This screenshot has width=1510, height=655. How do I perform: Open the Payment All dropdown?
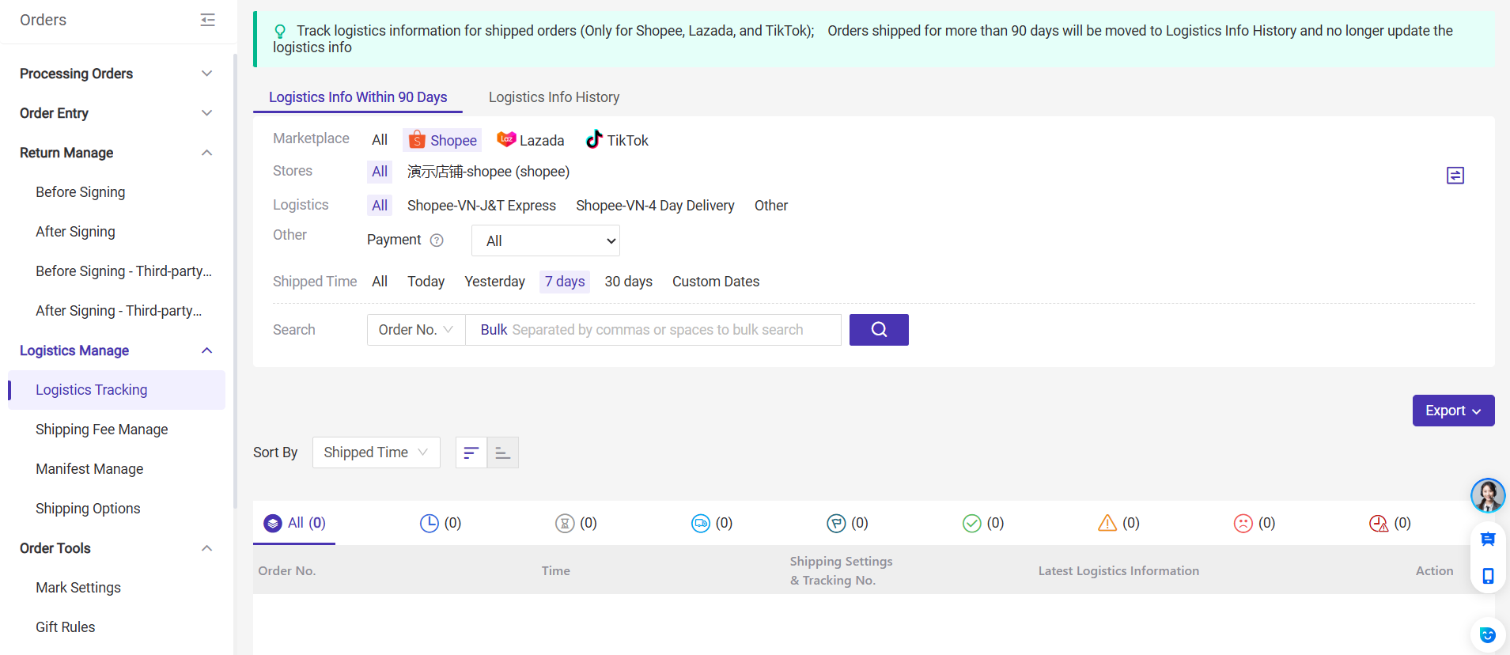pyautogui.click(x=546, y=240)
